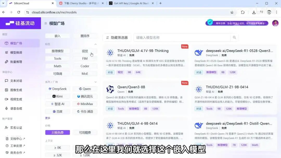The image size is (281, 158).
Task: Click the 周年回馈 promotion banner
Action: pos(237,23)
